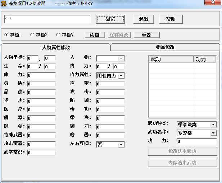The width and height of the screenshot is (222, 183).
Task: Click the 浏览 browse button
Action: click(x=110, y=19)
